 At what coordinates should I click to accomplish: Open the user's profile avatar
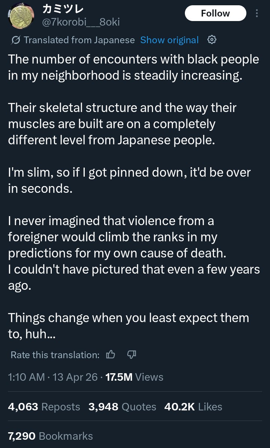click(21, 16)
